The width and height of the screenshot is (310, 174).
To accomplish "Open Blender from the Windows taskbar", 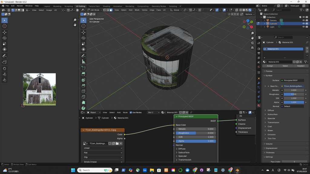I will click(x=237, y=170).
